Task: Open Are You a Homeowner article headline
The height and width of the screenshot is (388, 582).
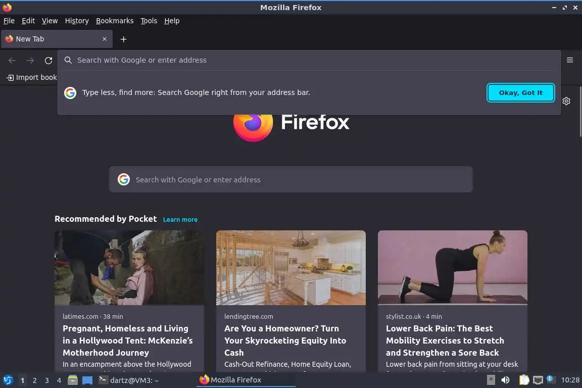Action: [x=285, y=341]
